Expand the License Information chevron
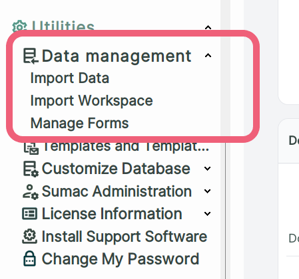Viewport: 299px width, 279px height. 207,214
